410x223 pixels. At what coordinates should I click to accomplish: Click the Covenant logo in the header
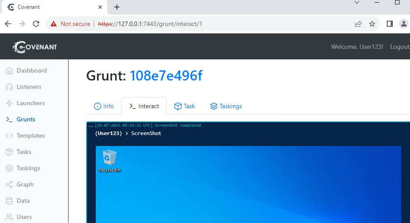pyautogui.click(x=35, y=47)
